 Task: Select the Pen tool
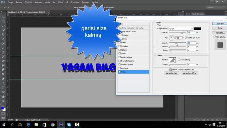(3, 79)
